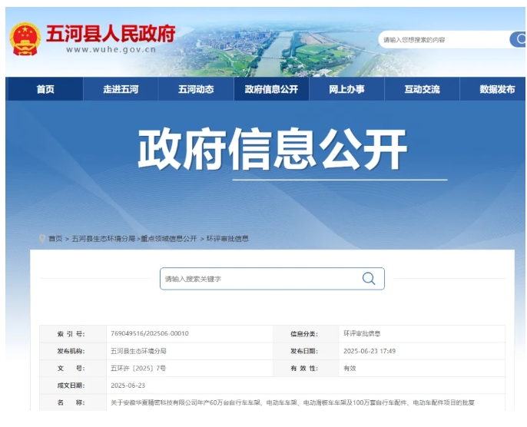Focus the 请输入搜索关键字 search field

[x=257, y=279]
